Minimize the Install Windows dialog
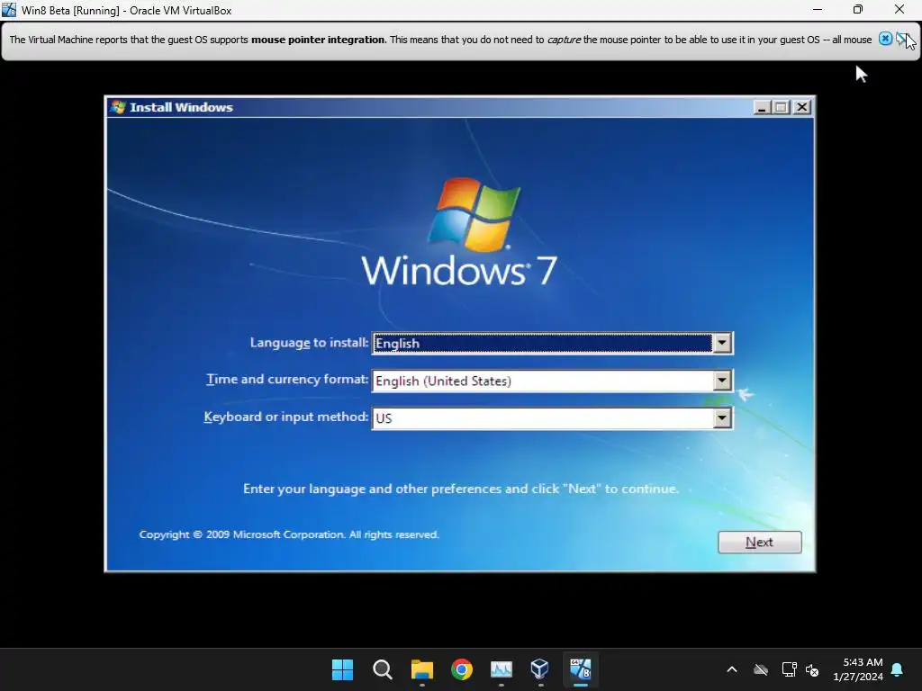The height and width of the screenshot is (691, 922). click(762, 107)
